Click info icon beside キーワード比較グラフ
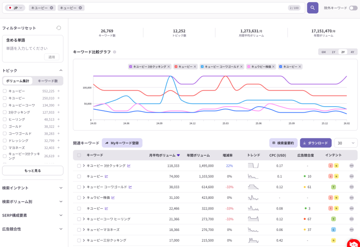 tap(115, 52)
